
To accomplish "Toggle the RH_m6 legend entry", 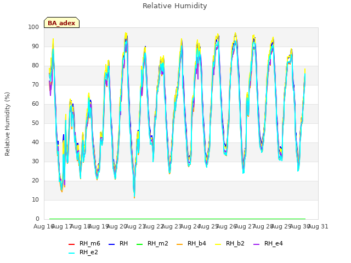I will point(84,243).
